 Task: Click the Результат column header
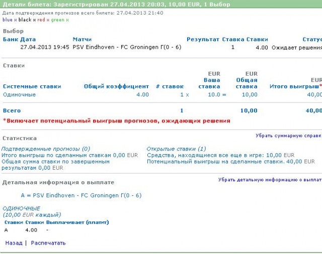coord(203,39)
